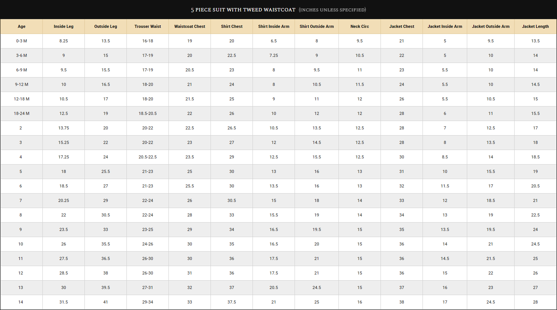Select the Shirt Outside Arm header

pos(317,26)
